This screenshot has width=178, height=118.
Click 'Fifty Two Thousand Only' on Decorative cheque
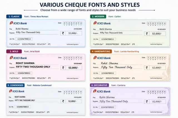pyautogui.click(x=114, y=101)
